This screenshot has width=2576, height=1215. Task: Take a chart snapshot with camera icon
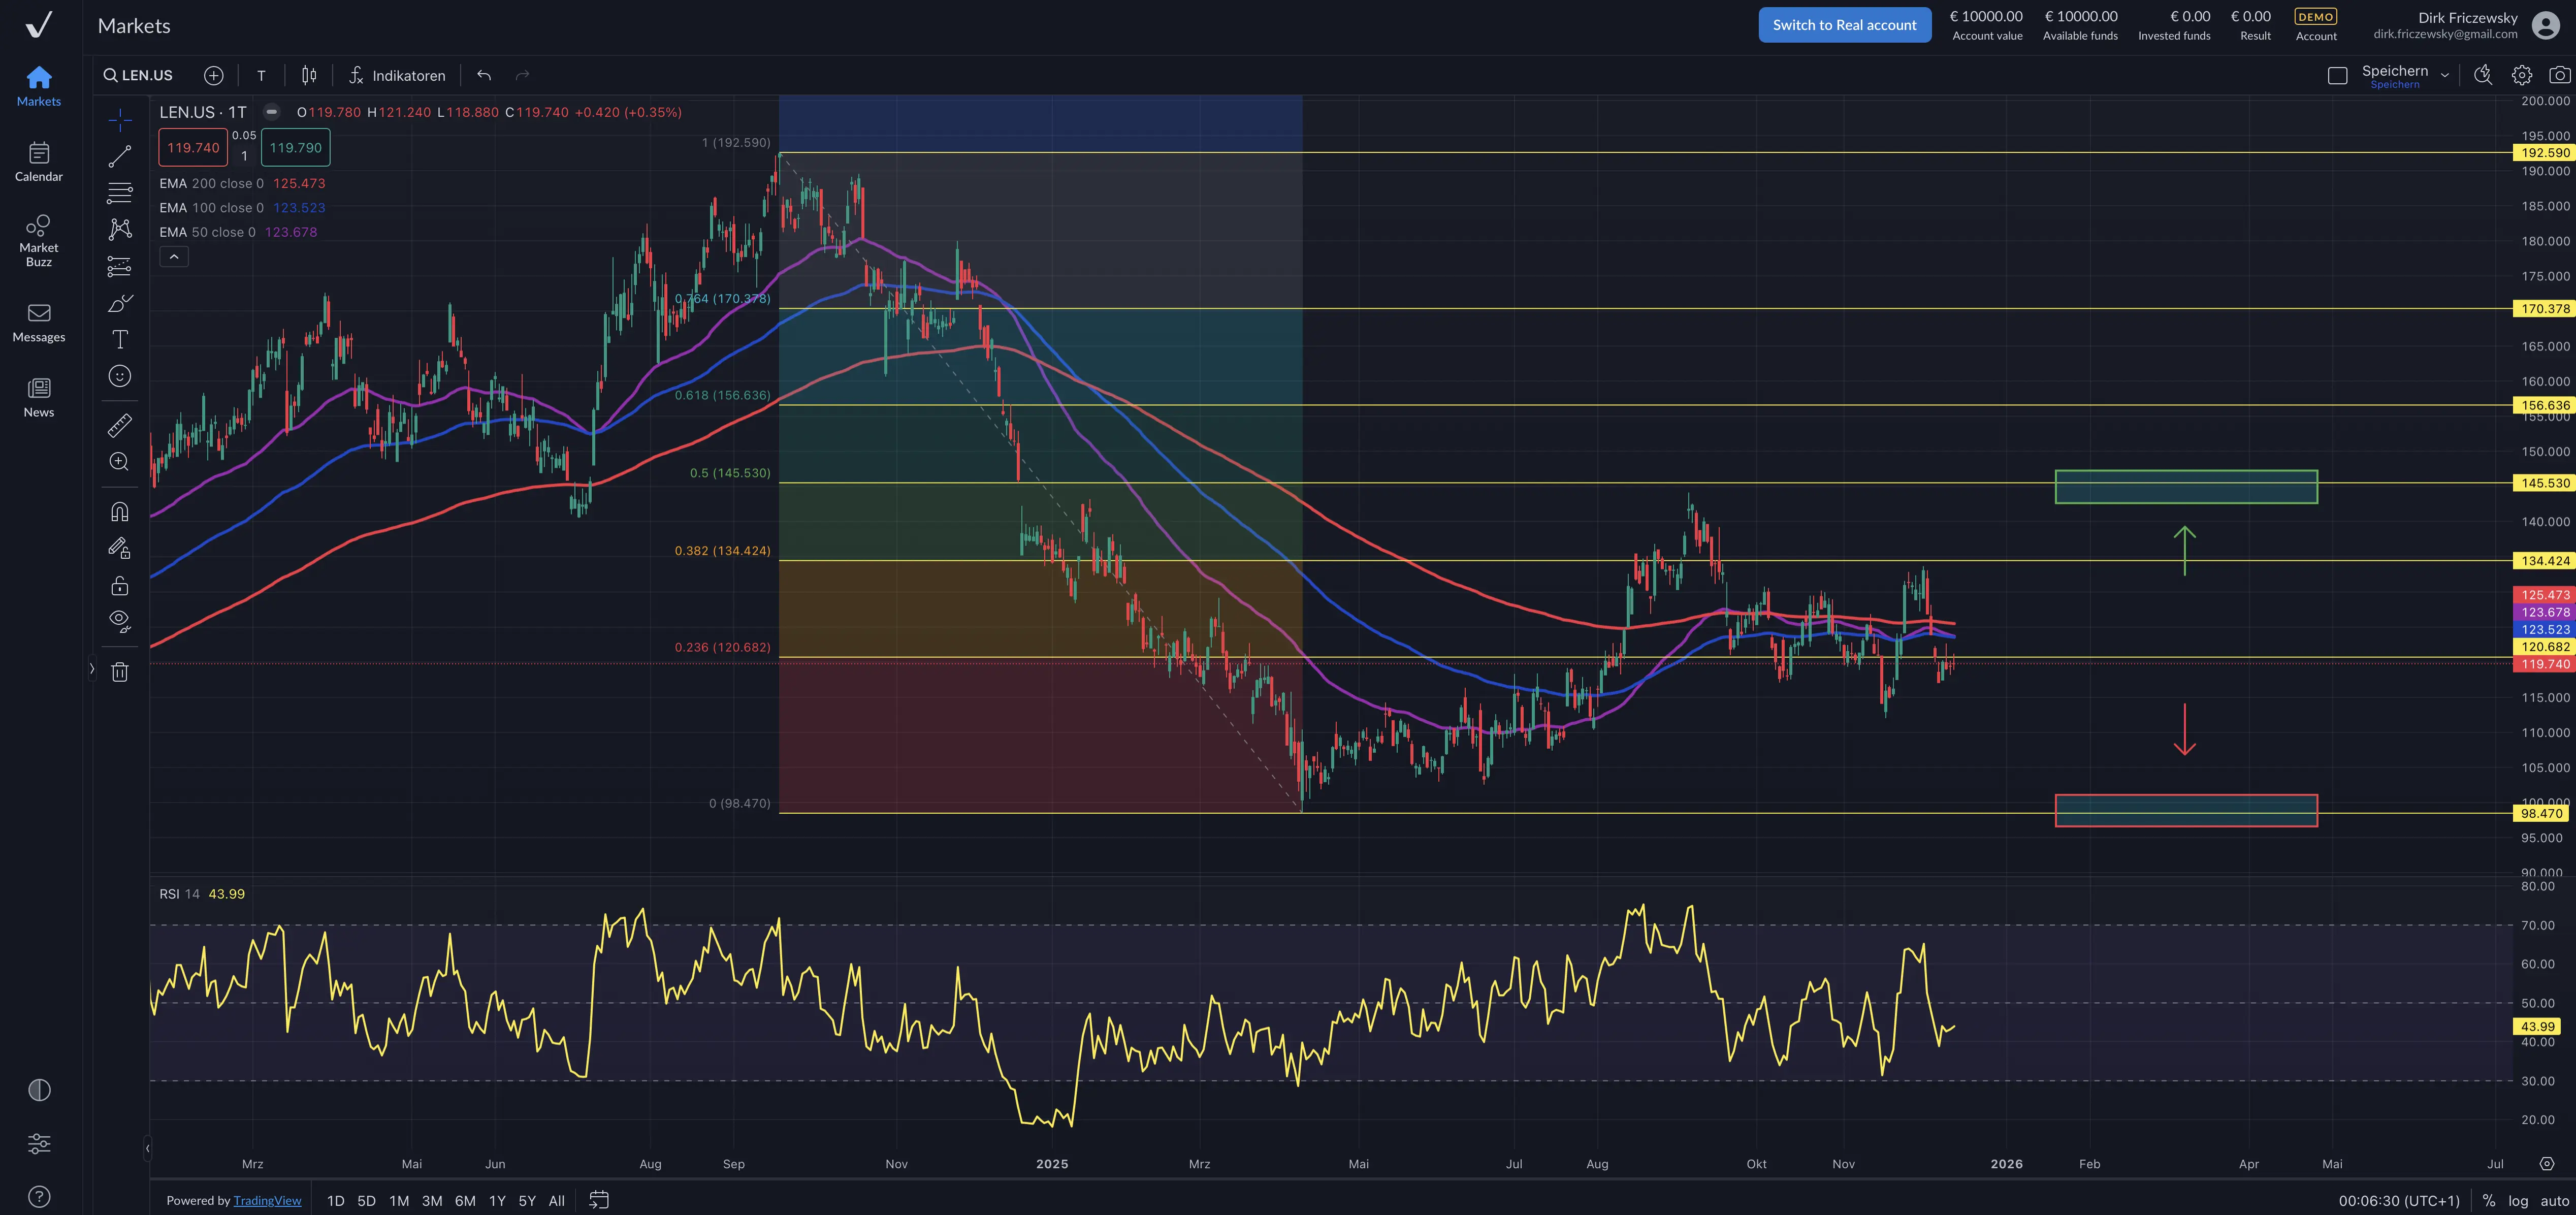[x=2559, y=75]
